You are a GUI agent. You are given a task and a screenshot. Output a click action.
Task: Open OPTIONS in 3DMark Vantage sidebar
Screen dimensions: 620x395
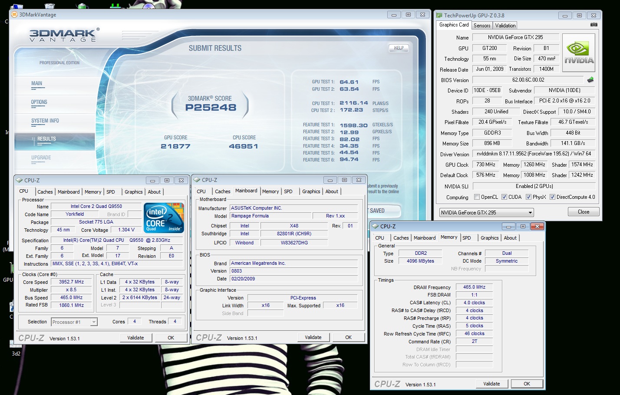click(x=39, y=102)
